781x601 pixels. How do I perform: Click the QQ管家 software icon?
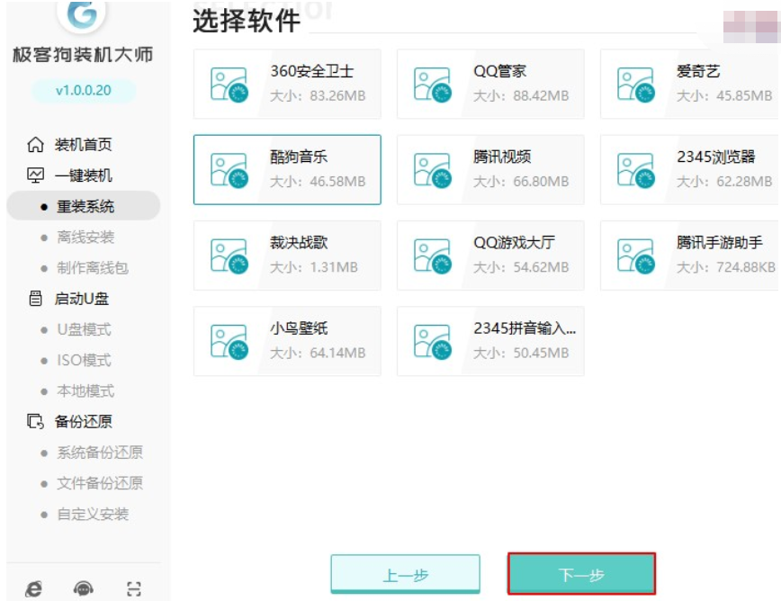pyautogui.click(x=432, y=85)
